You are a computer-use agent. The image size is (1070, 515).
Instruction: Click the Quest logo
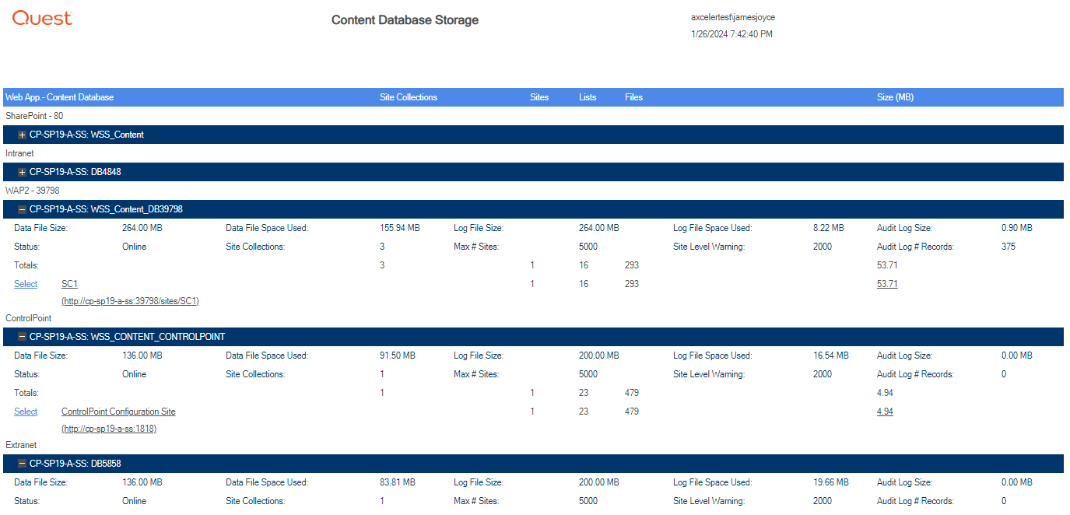[41, 19]
